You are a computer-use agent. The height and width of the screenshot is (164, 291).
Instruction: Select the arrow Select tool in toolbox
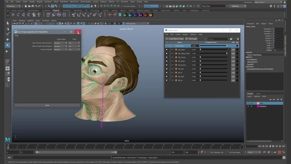tap(8, 23)
